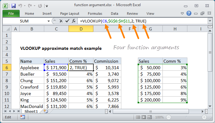Click the 100% zoom level
215x123 pixels.
coord(159,117)
